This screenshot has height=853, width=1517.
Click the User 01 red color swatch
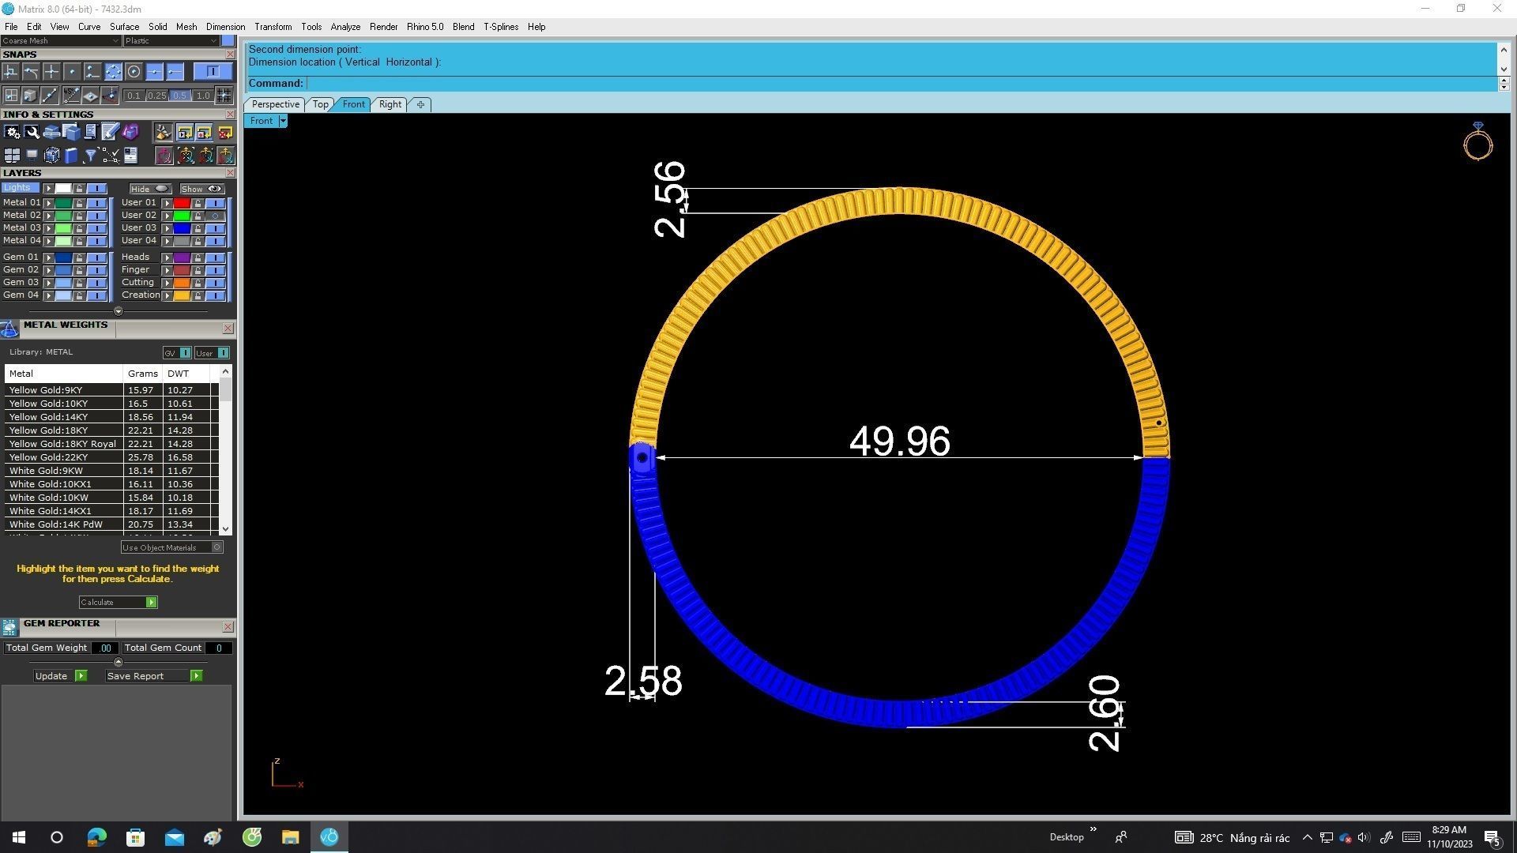click(182, 203)
